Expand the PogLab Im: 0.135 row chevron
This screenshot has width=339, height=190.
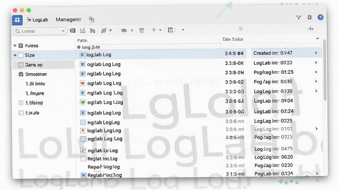click(317, 173)
